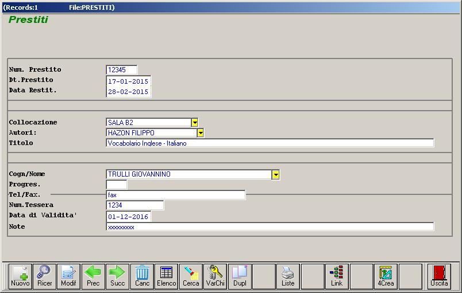
Task: Open the Link tool
Action: tap(337, 276)
